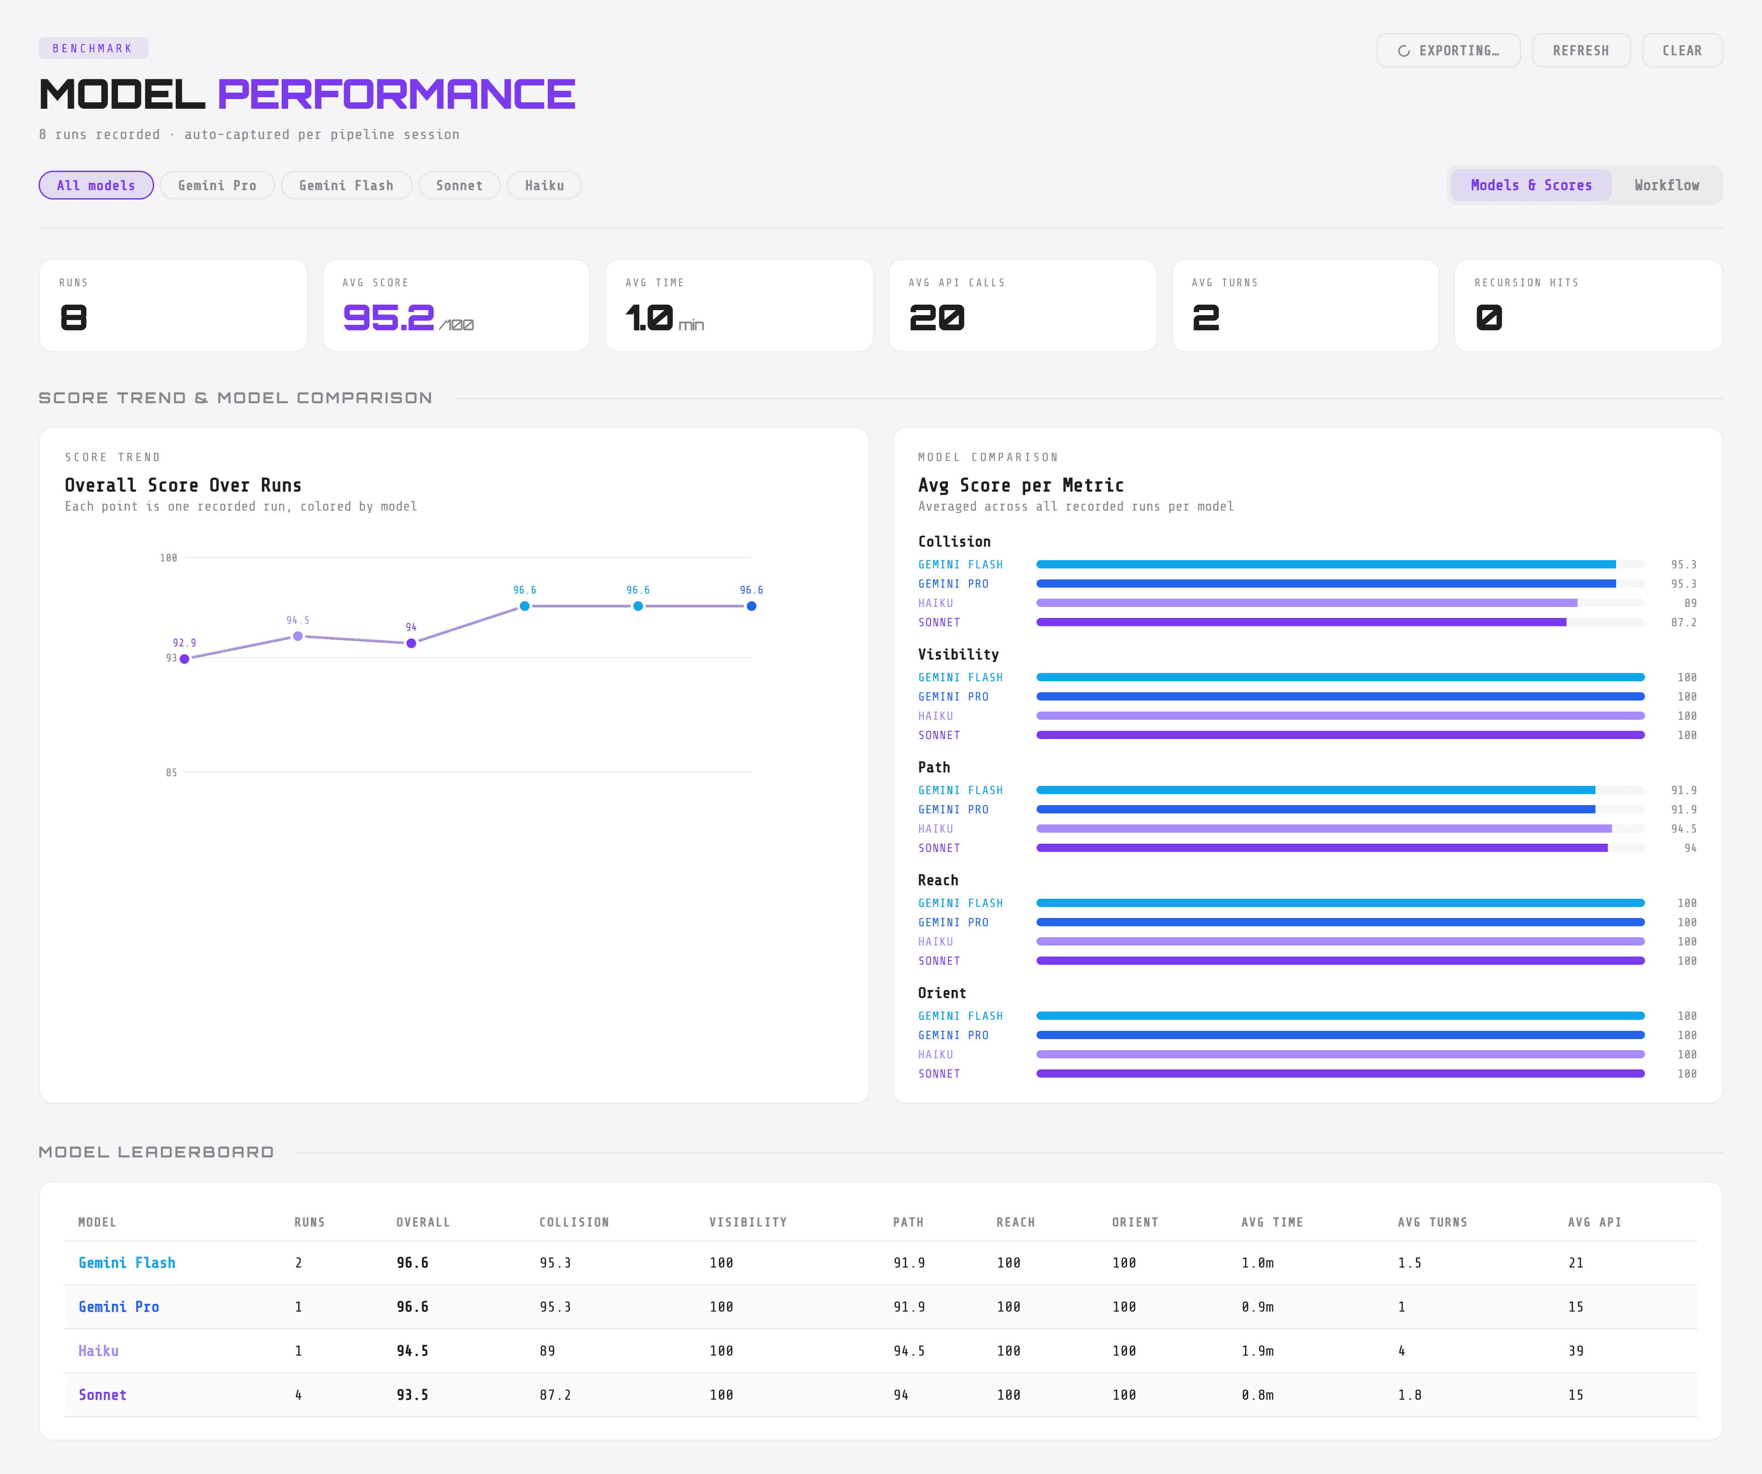The height and width of the screenshot is (1474, 1762).
Task: Click Haiku in leaderboard
Action: [x=98, y=1351]
